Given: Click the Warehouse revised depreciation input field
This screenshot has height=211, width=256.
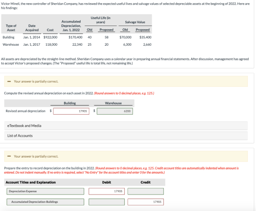Looking at the screenshot, I should point(115,111).
